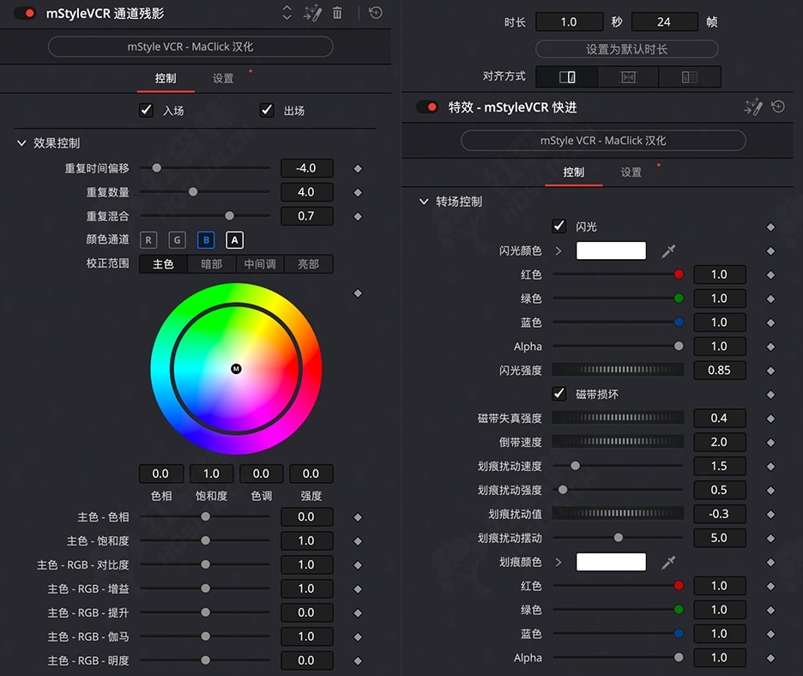Click the eyedropper next to 闪光颜色
The height and width of the screenshot is (676, 803).
click(x=668, y=250)
